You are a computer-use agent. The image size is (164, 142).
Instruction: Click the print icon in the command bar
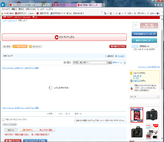(120, 13)
